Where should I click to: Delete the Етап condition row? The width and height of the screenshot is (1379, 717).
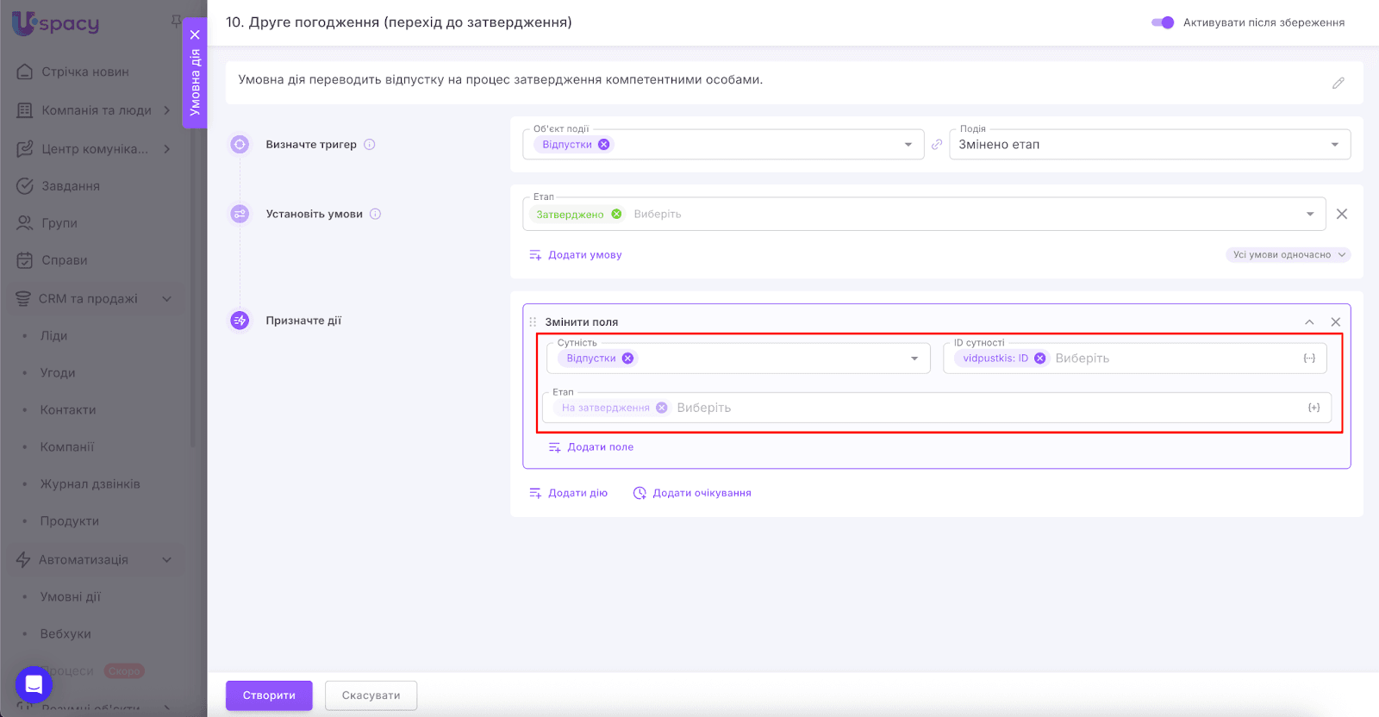pos(1342,214)
